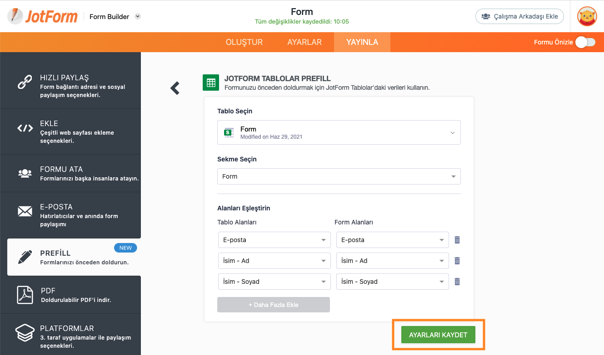Screen dimensions: 604x355
Task: Expand the E-posta table field dropdown
Action: [274, 240]
